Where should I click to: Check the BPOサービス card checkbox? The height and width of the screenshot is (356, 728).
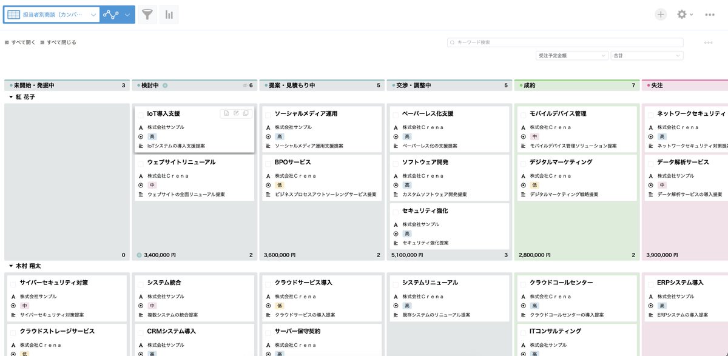point(268,163)
